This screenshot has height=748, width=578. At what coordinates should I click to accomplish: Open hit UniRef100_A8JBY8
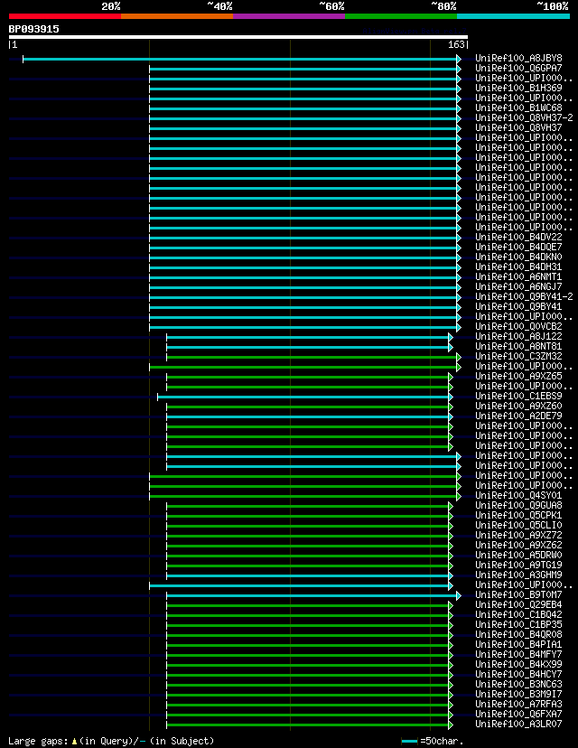click(519, 59)
